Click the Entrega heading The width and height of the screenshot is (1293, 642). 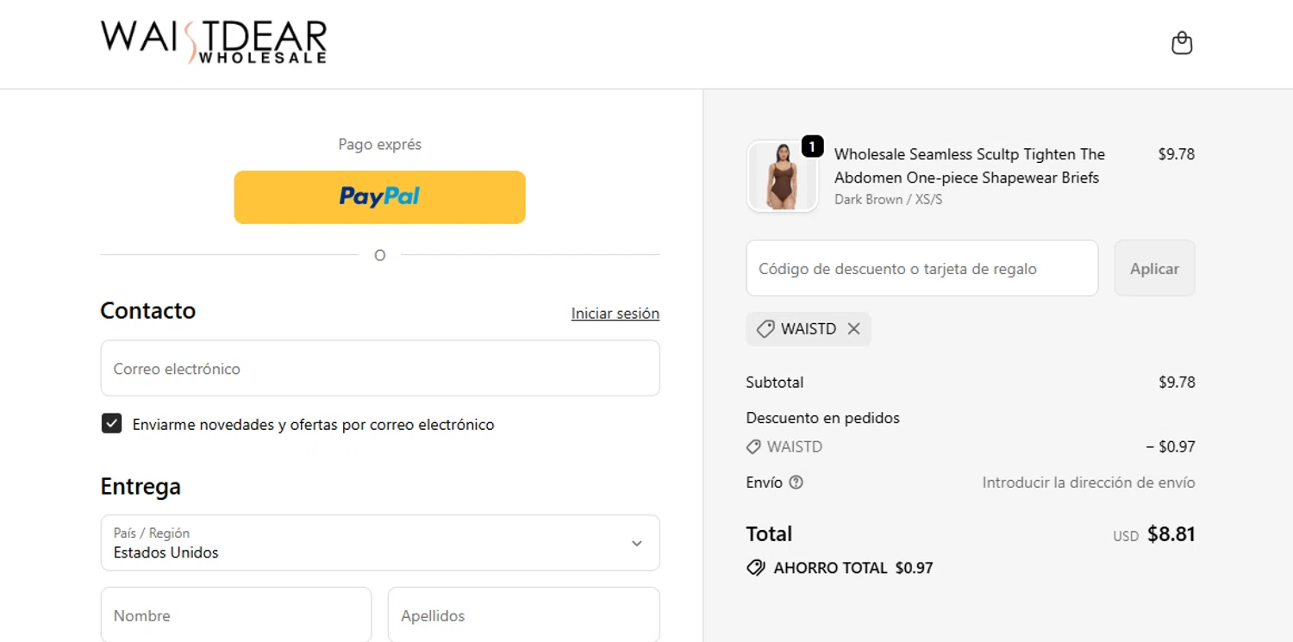click(x=141, y=486)
